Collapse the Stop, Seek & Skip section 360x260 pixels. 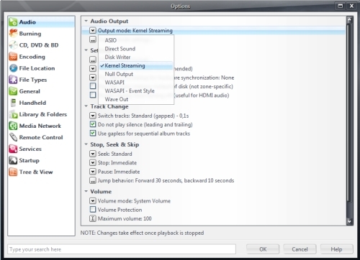86,144
